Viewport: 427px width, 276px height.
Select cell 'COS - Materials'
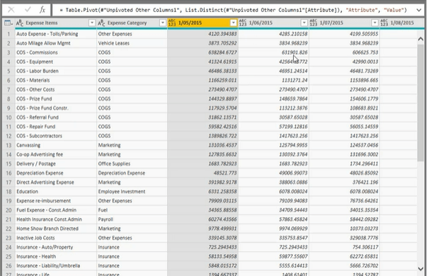[56, 80]
